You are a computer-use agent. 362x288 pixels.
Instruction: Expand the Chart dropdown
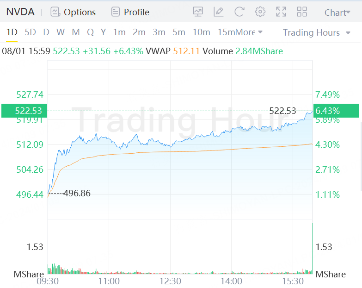(x=337, y=13)
